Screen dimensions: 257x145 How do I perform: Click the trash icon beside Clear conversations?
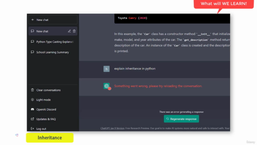(x=33, y=90)
